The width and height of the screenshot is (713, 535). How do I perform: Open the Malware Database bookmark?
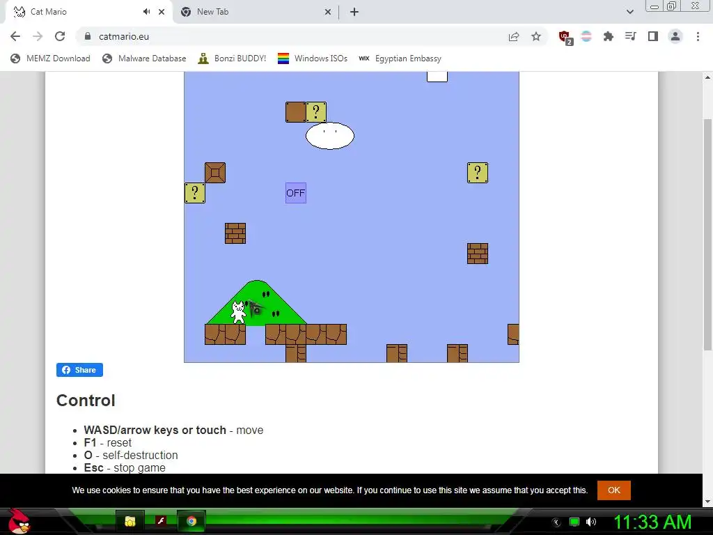(x=144, y=59)
